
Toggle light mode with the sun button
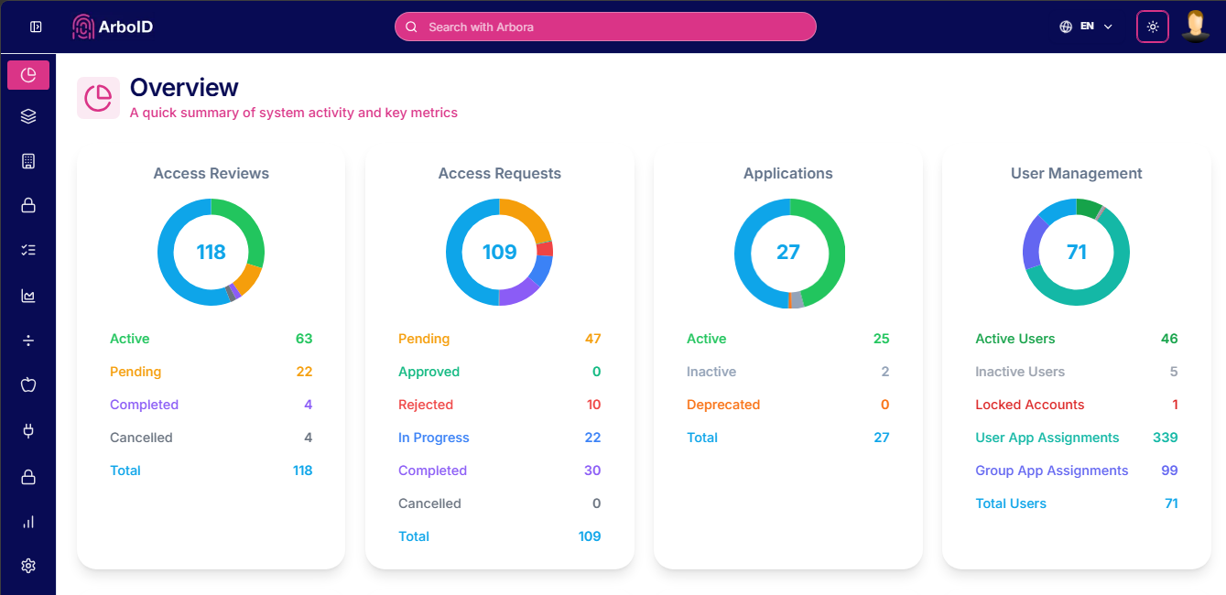pos(1153,27)
